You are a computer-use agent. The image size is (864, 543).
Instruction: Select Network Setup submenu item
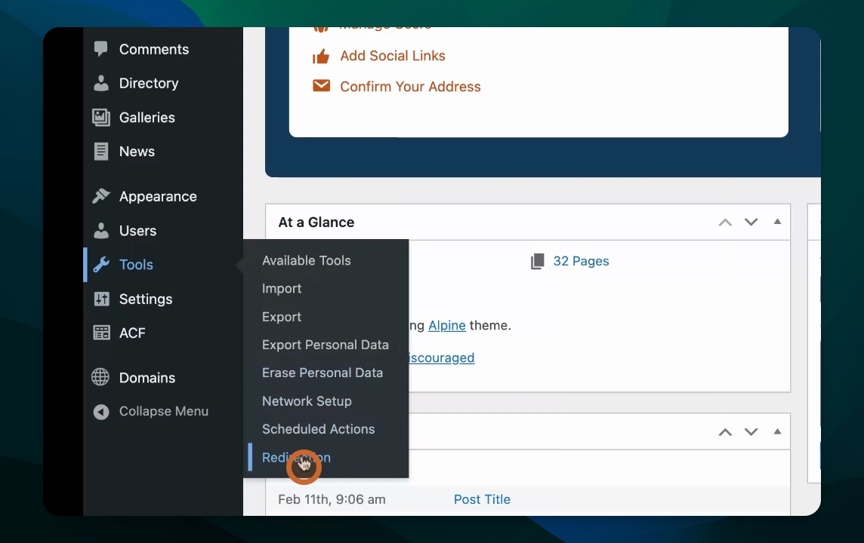pyautogui.click(x=307, y=401)
